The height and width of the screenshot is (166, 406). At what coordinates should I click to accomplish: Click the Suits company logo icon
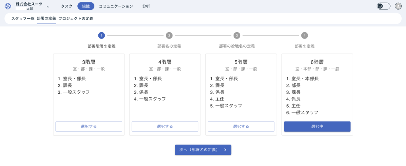(8, 6)
